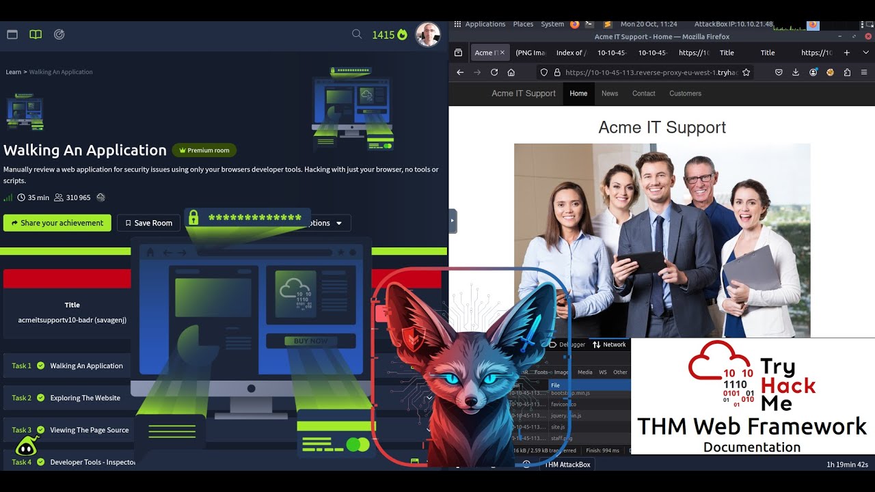
Task: Sort by the File column header
Action: 589,385
